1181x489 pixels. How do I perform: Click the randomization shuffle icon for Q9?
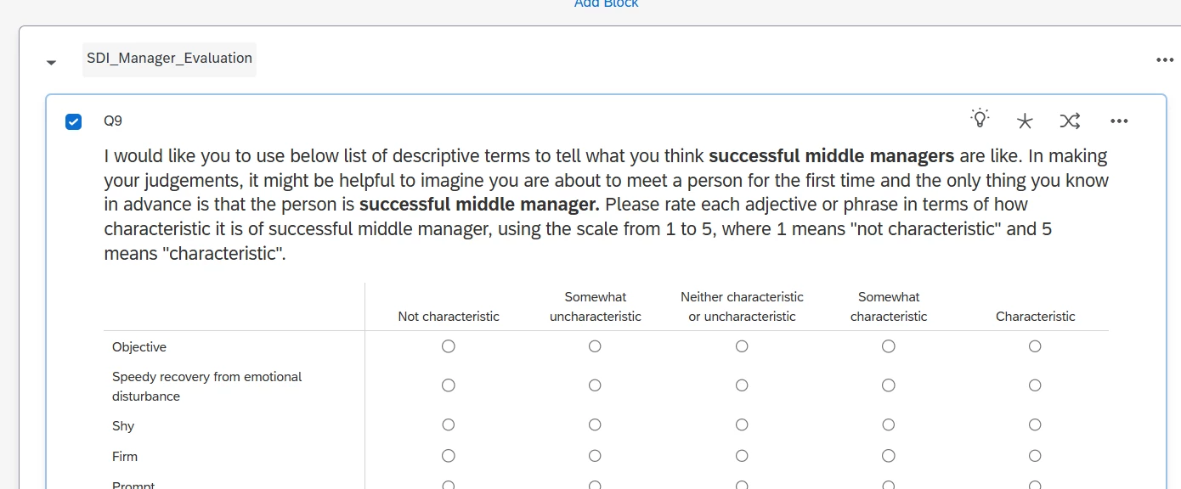tap(1070, 121)
